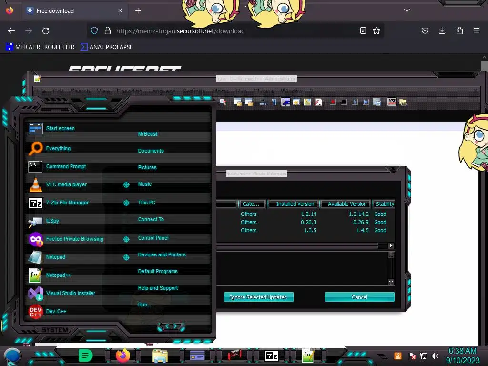The height and width of the screenshot is (366, 488).
Task: Click Save Current Recorded Macro icon
Action: (x=376, y=102)
